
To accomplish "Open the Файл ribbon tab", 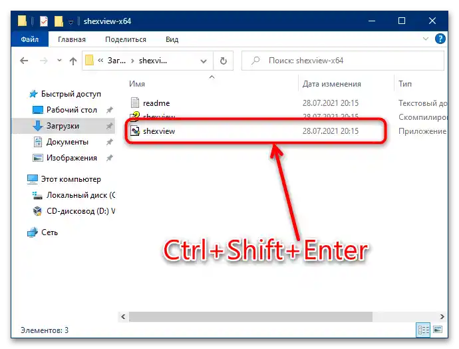I will point(29,39).
